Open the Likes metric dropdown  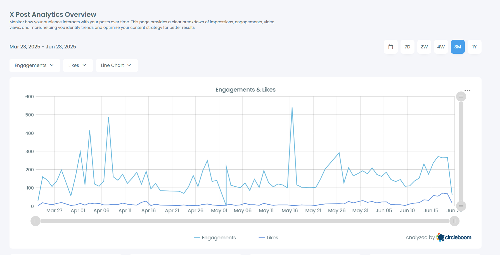click(78, 65)
